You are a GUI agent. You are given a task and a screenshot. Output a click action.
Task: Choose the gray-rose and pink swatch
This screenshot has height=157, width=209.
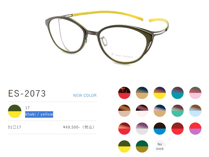[195, 93]
